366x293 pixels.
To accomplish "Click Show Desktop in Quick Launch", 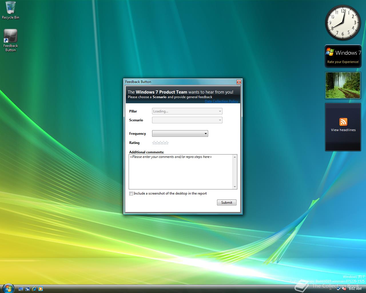I will pyautogui.click(x=21, y=289).
